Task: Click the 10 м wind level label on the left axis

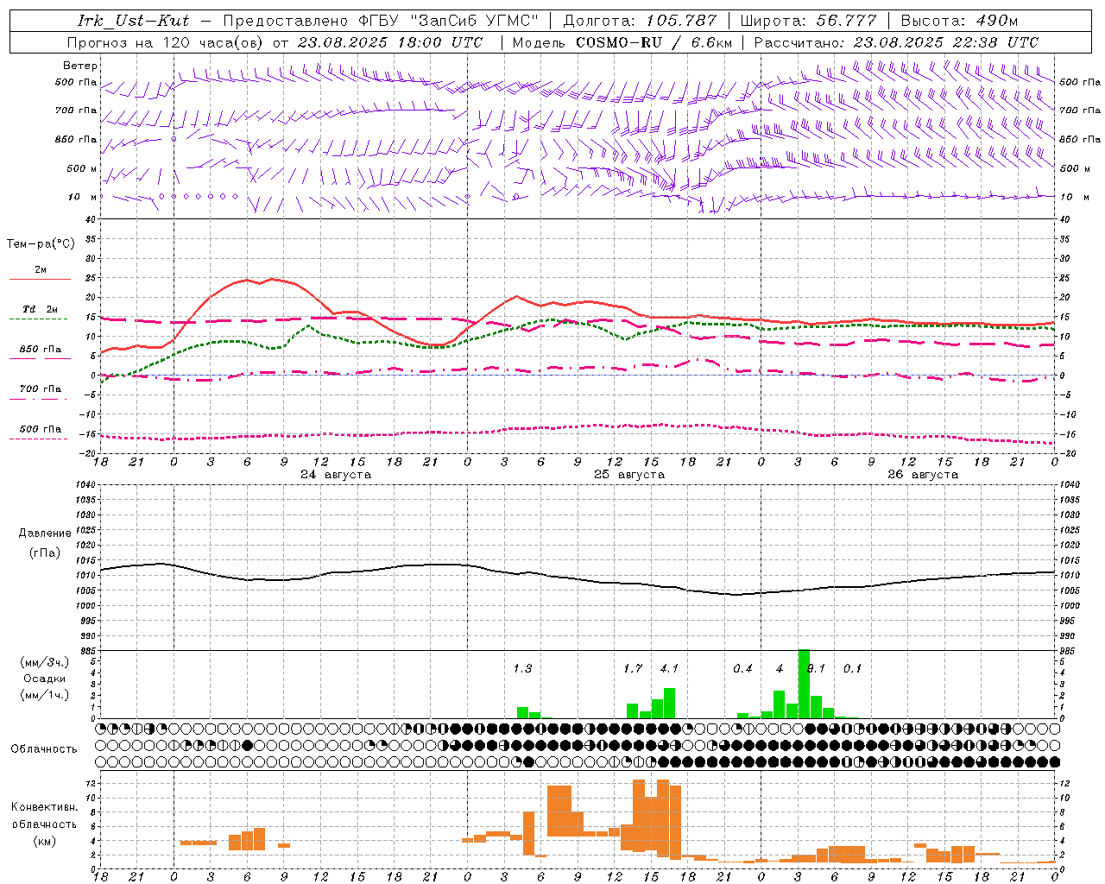Action: [x=82, y=197]
